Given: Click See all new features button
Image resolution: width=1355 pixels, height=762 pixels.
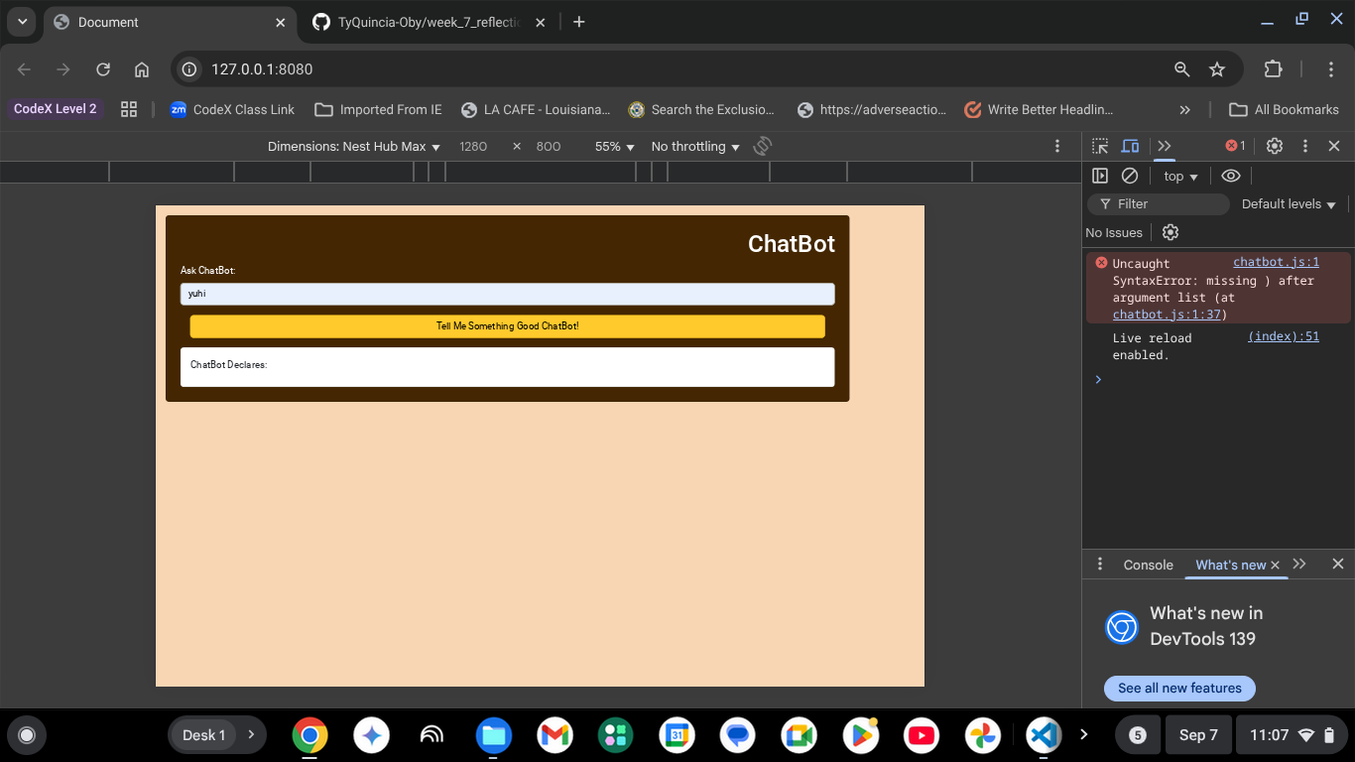Looking at the screenshot, I should (x=1179, y=689).
